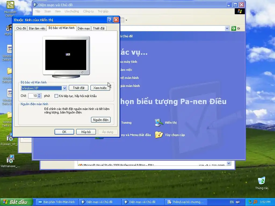Image resolution: width=275 pixels, height=206 pixels.
Task: Click the Hiển thị link in control panel
Action: click(x=171, y=123)
